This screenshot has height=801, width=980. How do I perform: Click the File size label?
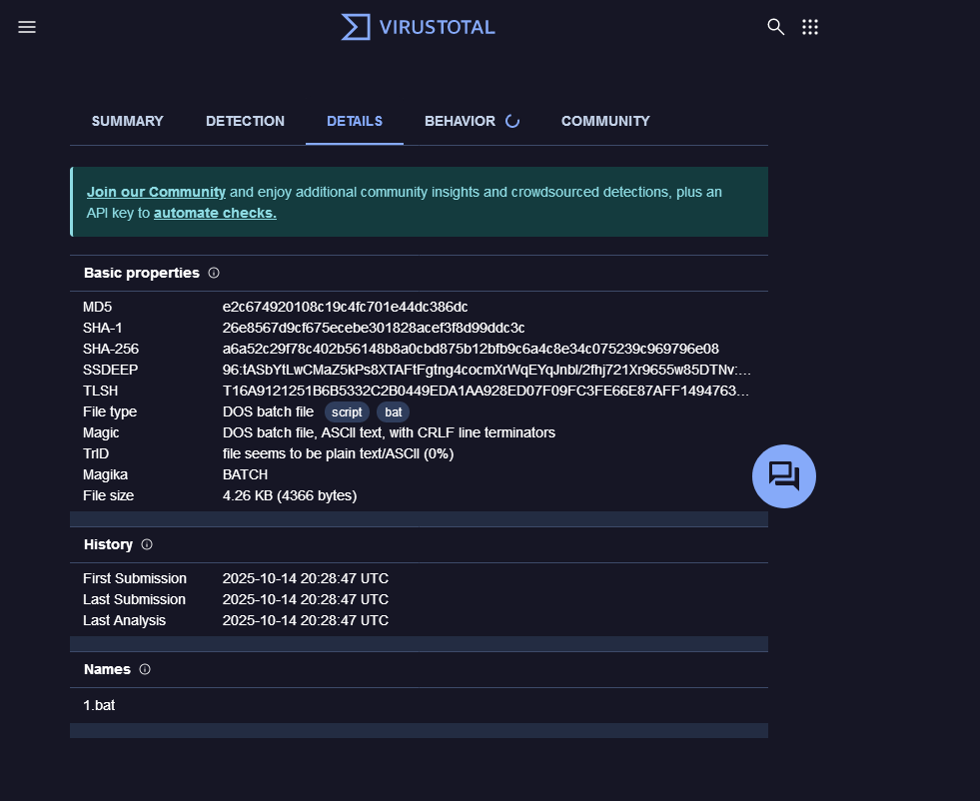tap(108, 496)
